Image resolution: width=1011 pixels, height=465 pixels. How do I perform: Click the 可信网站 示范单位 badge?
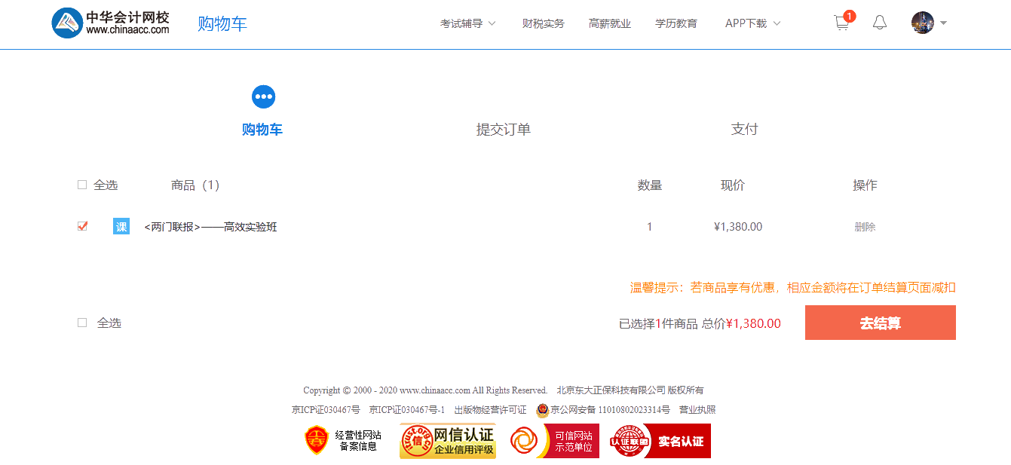click(x=554, y=441)
